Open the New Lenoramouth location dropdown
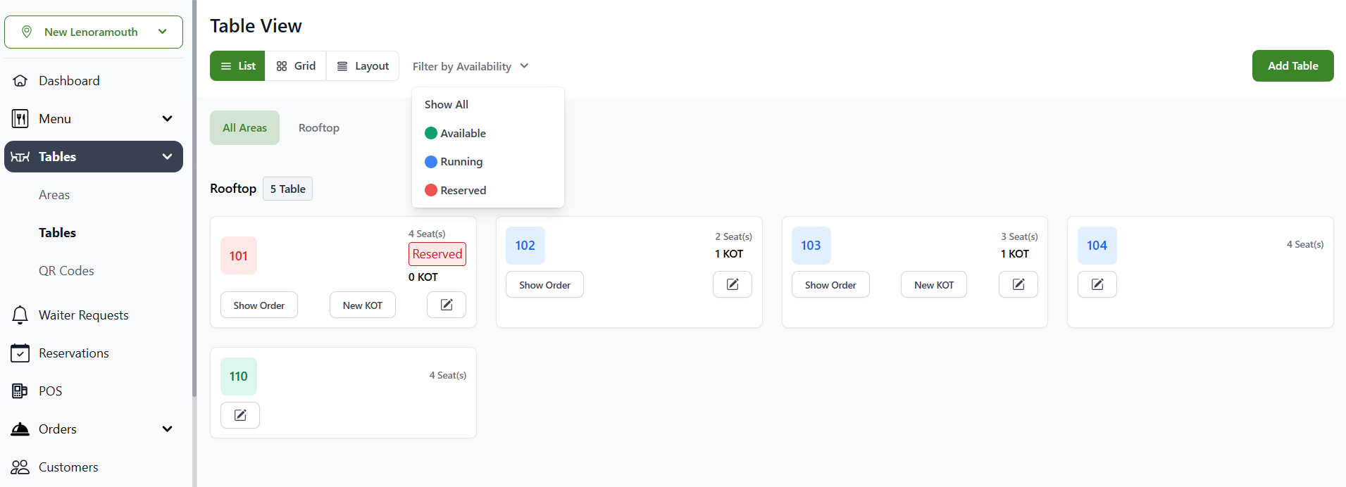Image resolution: width=1346 pixels, height=487 pixels. (x=94, y=32)
